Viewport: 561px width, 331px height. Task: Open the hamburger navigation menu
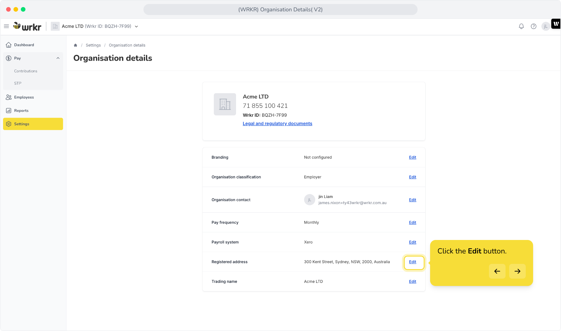[6, 26]
